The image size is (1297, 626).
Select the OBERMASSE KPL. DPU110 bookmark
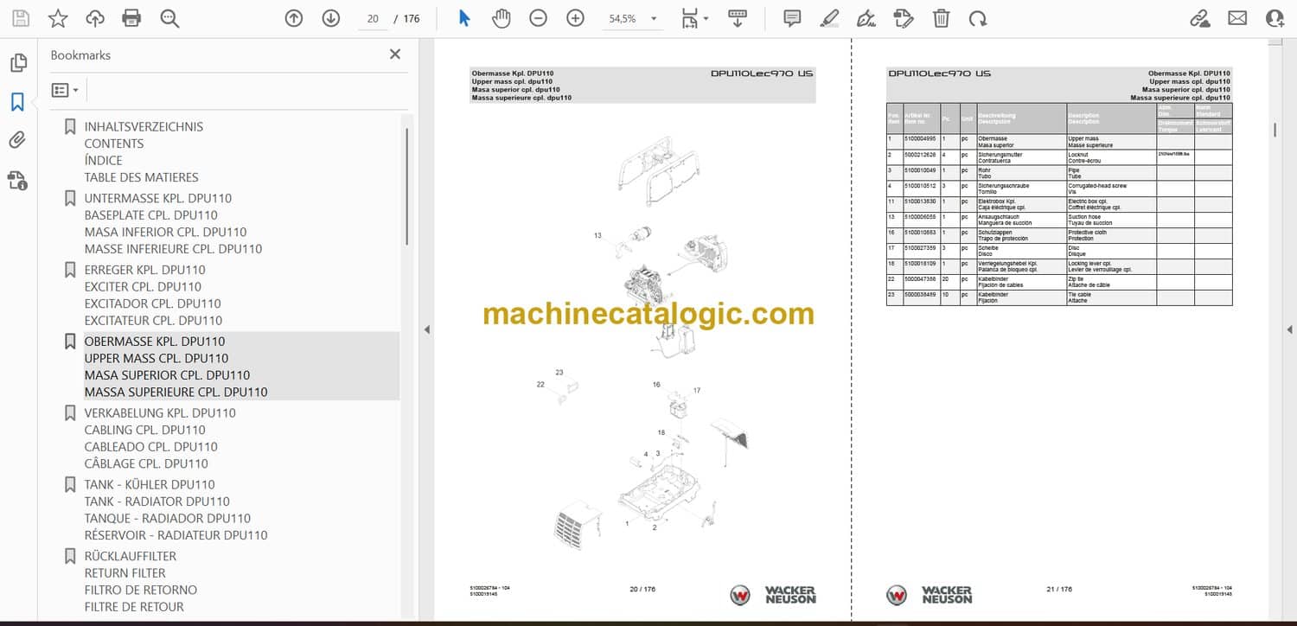click(154, 342)
